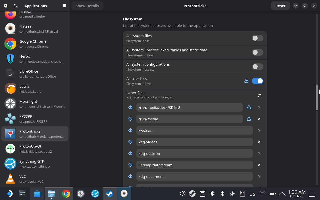Toggle All system libraries, executables and static data
The height and width of the screenshot is (200, 320).
coord(257,52)
